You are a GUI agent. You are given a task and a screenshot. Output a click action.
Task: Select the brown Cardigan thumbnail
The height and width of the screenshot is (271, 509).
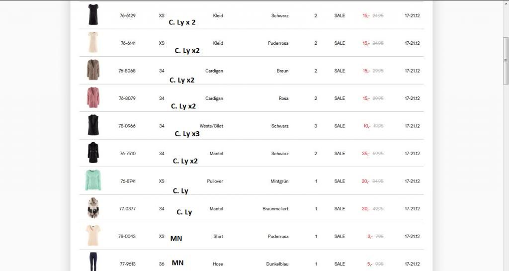pos(93,70)
